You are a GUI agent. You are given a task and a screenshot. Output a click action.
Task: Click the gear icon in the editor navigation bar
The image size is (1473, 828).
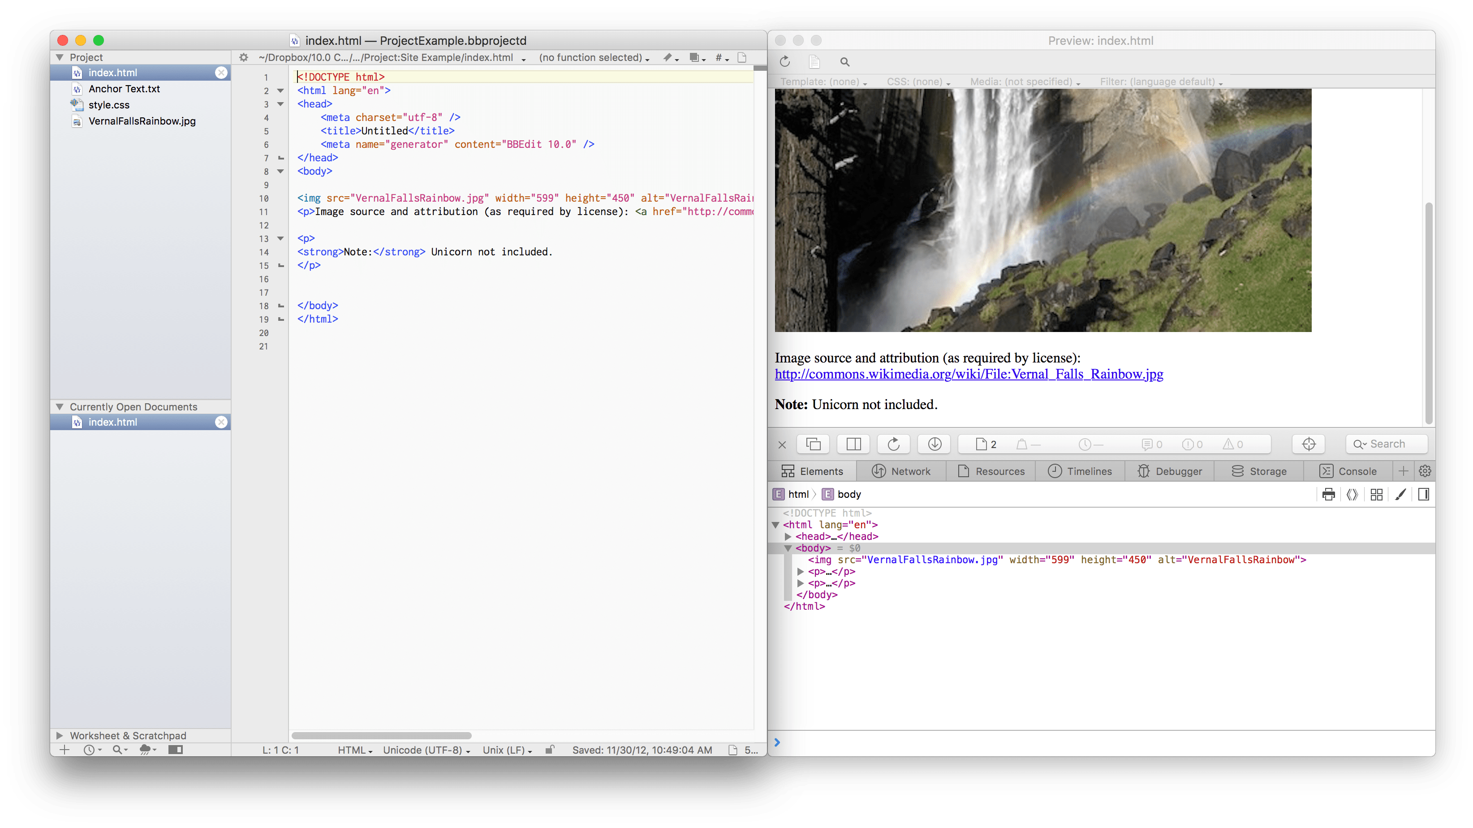click(x=244, y=57)
